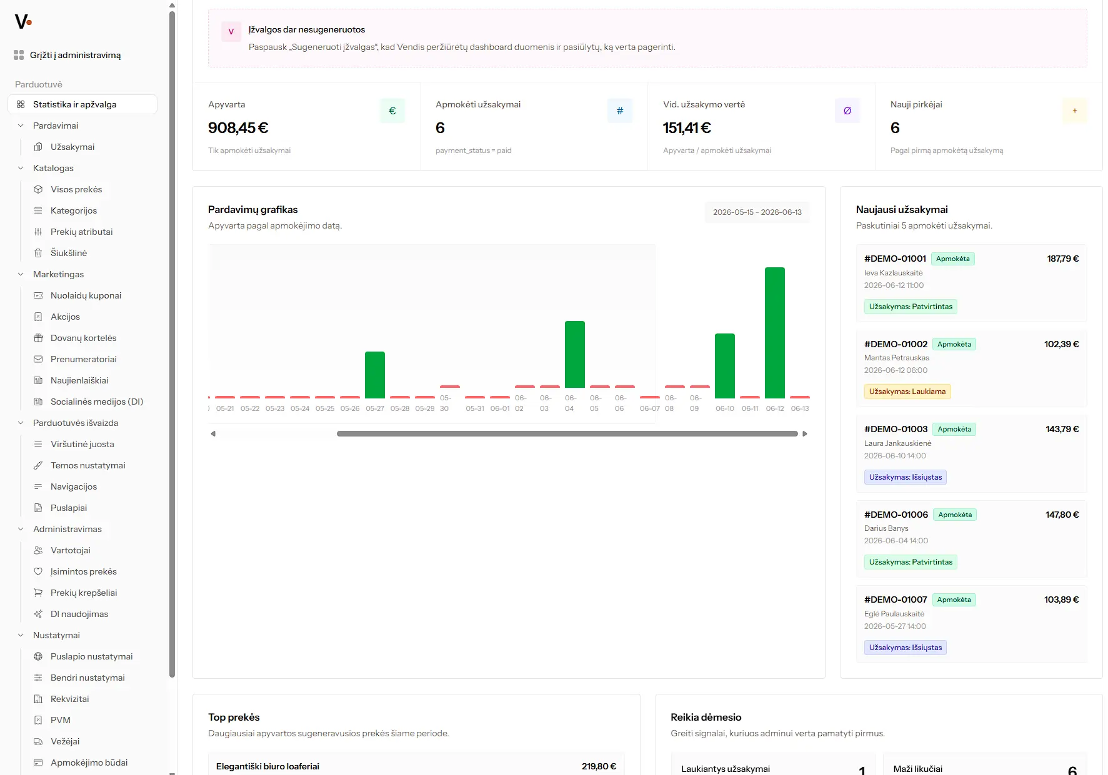Click the average order value icon
The width and height of the screenshot is (1108, 775).
click(x=847, y=111)
